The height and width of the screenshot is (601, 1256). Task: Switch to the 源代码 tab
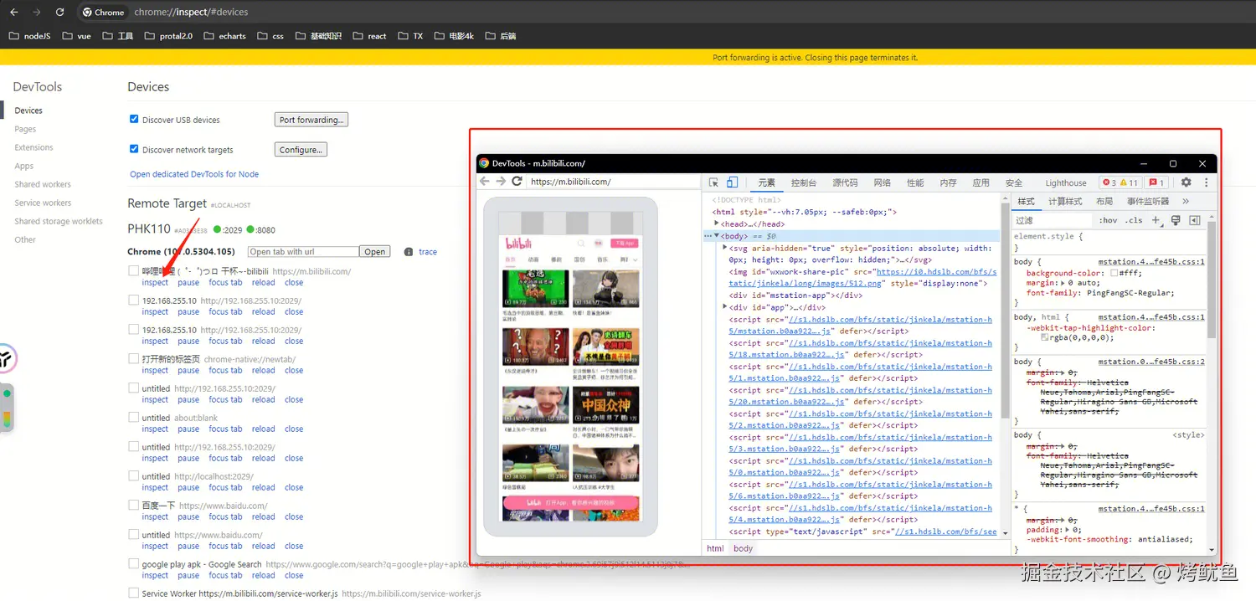coord(845,182)
